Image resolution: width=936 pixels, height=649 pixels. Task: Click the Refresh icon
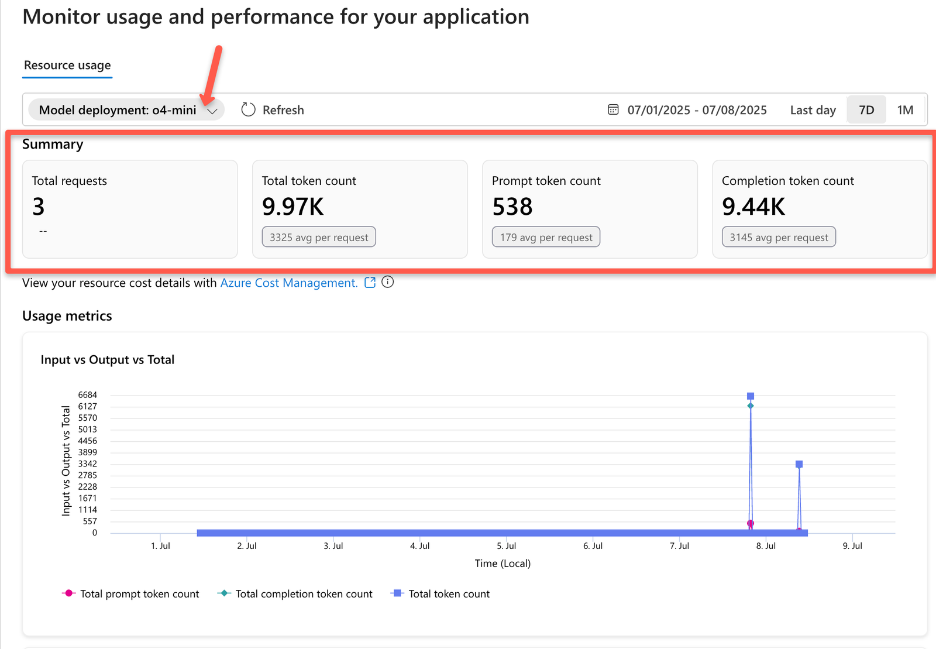click(x=248, y=109)
